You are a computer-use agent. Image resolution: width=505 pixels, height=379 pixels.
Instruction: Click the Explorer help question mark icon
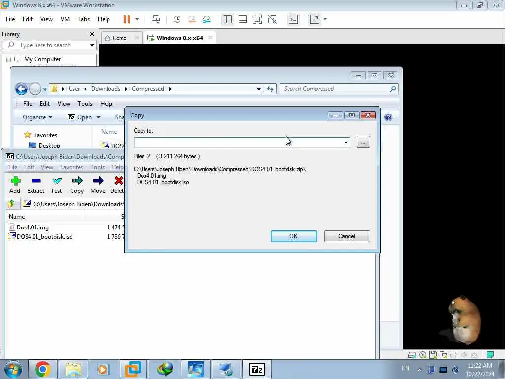click(x=388, y=117)
